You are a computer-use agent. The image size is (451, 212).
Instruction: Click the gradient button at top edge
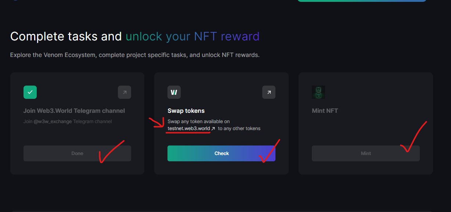point(362,1)
